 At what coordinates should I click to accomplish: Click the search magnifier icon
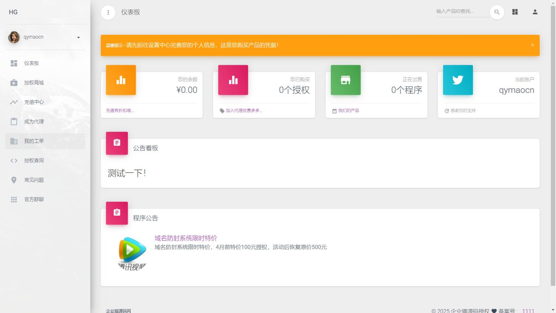click(496, 12)
